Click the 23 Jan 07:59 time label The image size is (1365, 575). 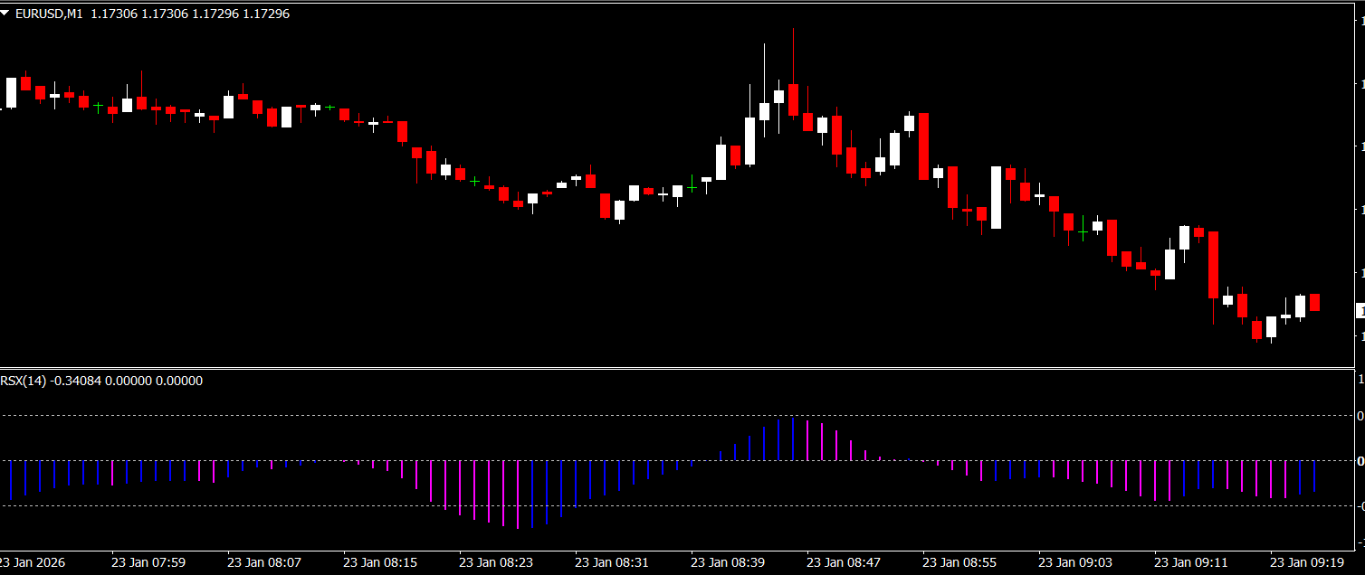pyautogui.click(x=148, y=562)
